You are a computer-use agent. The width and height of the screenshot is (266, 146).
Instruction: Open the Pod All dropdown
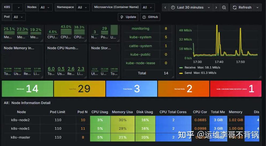(x=18, y=17)
